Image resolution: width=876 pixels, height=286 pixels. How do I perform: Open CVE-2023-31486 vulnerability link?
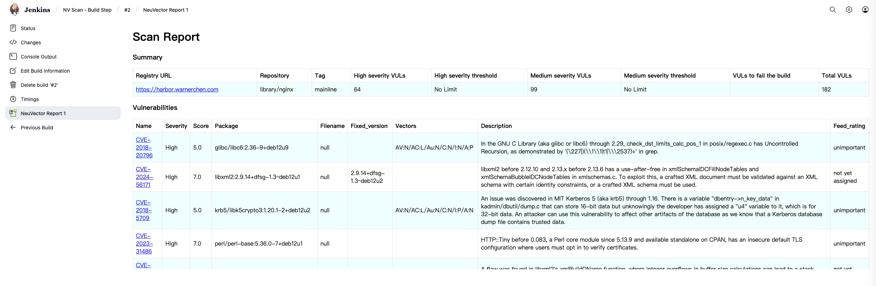pos(144,243)
